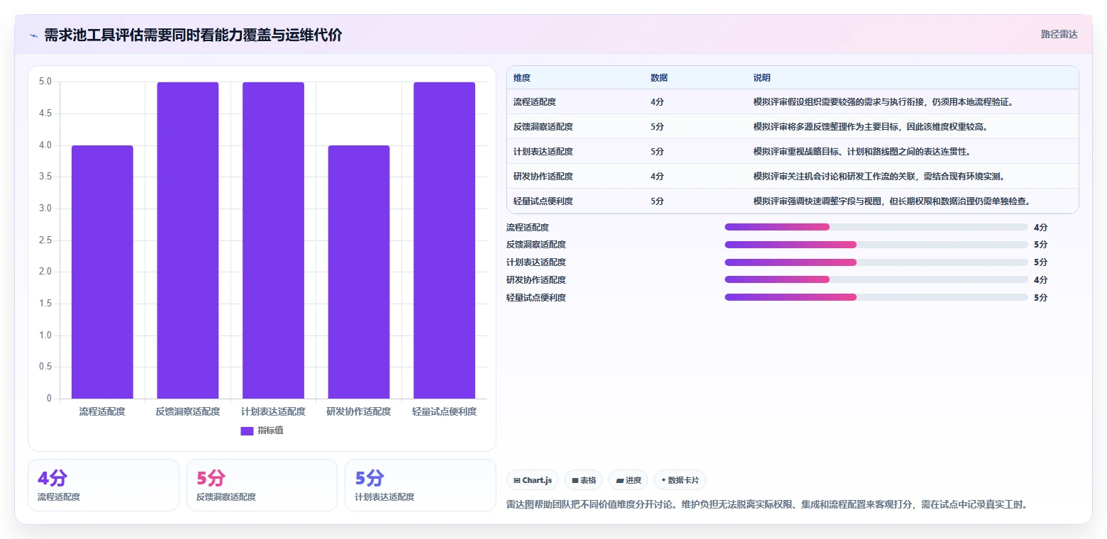Open the 5分 计划表达适配度 data card
The width and height of the screenshot is (1107, 539).
420,485
